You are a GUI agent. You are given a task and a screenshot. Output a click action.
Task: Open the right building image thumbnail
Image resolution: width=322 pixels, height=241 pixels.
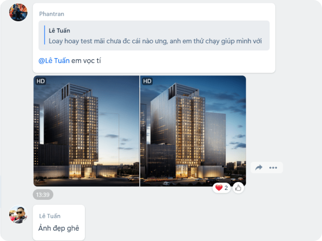point(193,131)
